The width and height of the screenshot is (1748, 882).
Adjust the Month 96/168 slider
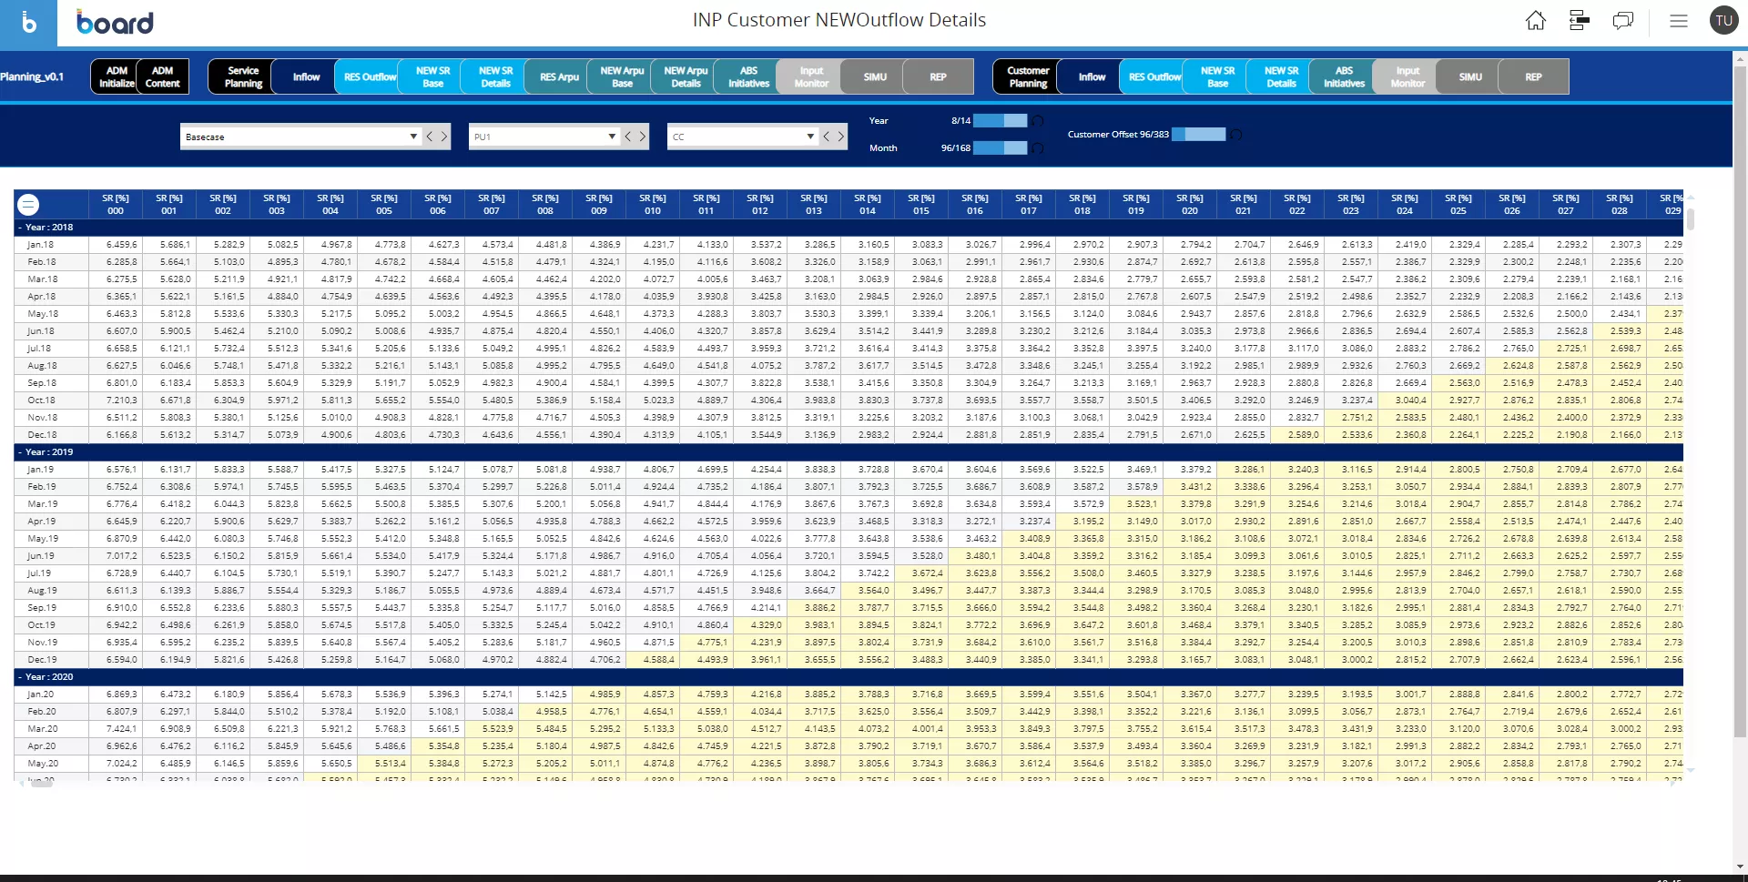pos(1000,147)
